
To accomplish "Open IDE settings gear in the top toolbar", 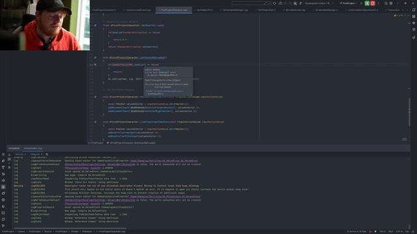I will [391, 3].
